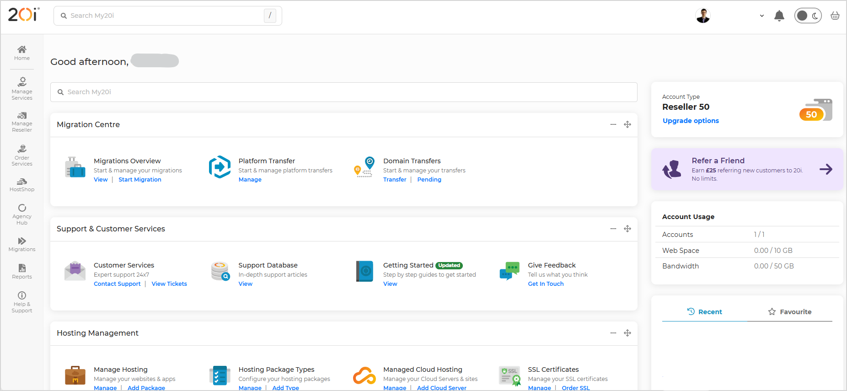847x391 pixels.
Task: Move the Hosting Management panel handle
Action: [627, 333]
